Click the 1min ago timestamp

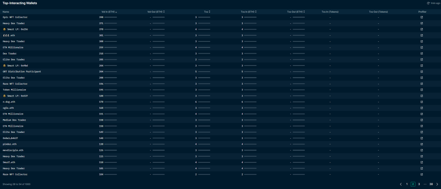[434, 3]
